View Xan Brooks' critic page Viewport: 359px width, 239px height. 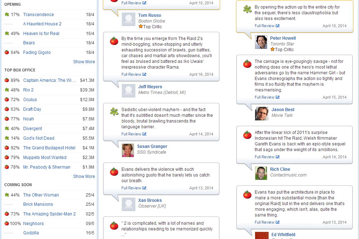150,200
